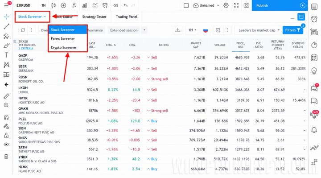
Task: Toggle stay in drawing mode
Action: tap(6, 126)
